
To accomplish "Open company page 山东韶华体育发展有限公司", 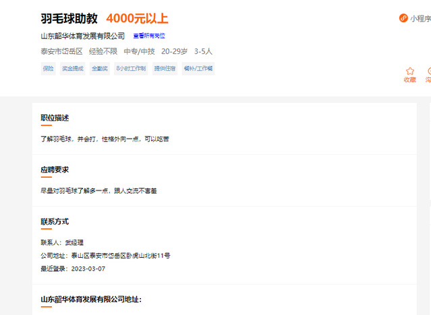I will click(83, 36).
